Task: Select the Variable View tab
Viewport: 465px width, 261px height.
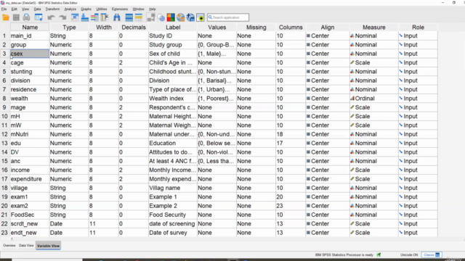Action: [x=49, y=246]
